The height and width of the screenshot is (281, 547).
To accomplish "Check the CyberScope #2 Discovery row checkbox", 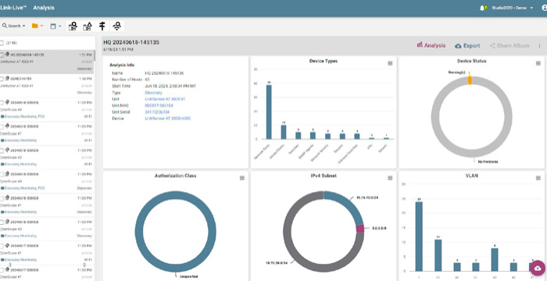I will coord(2,222).
